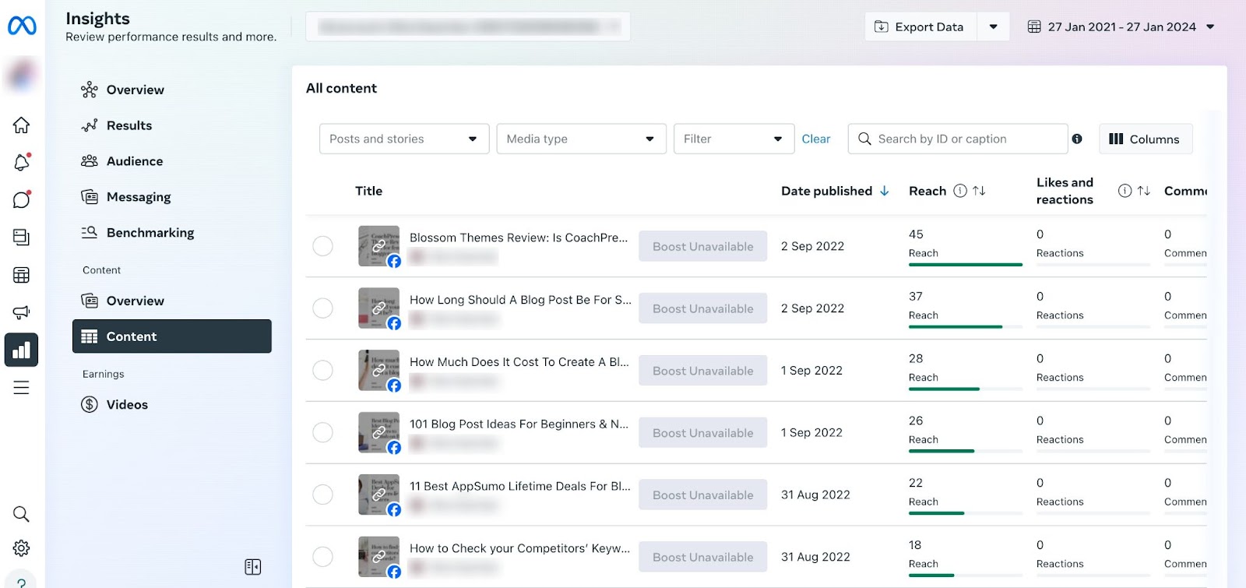
Task: Open the inbox chat bubble icon
Action: coord(21,199)
